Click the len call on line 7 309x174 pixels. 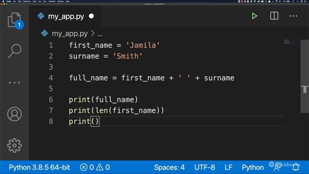[101, 110]
